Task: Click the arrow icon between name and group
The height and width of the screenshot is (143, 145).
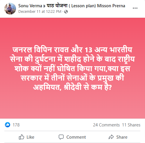Action: pyautogui.click(x=44, y=6)
